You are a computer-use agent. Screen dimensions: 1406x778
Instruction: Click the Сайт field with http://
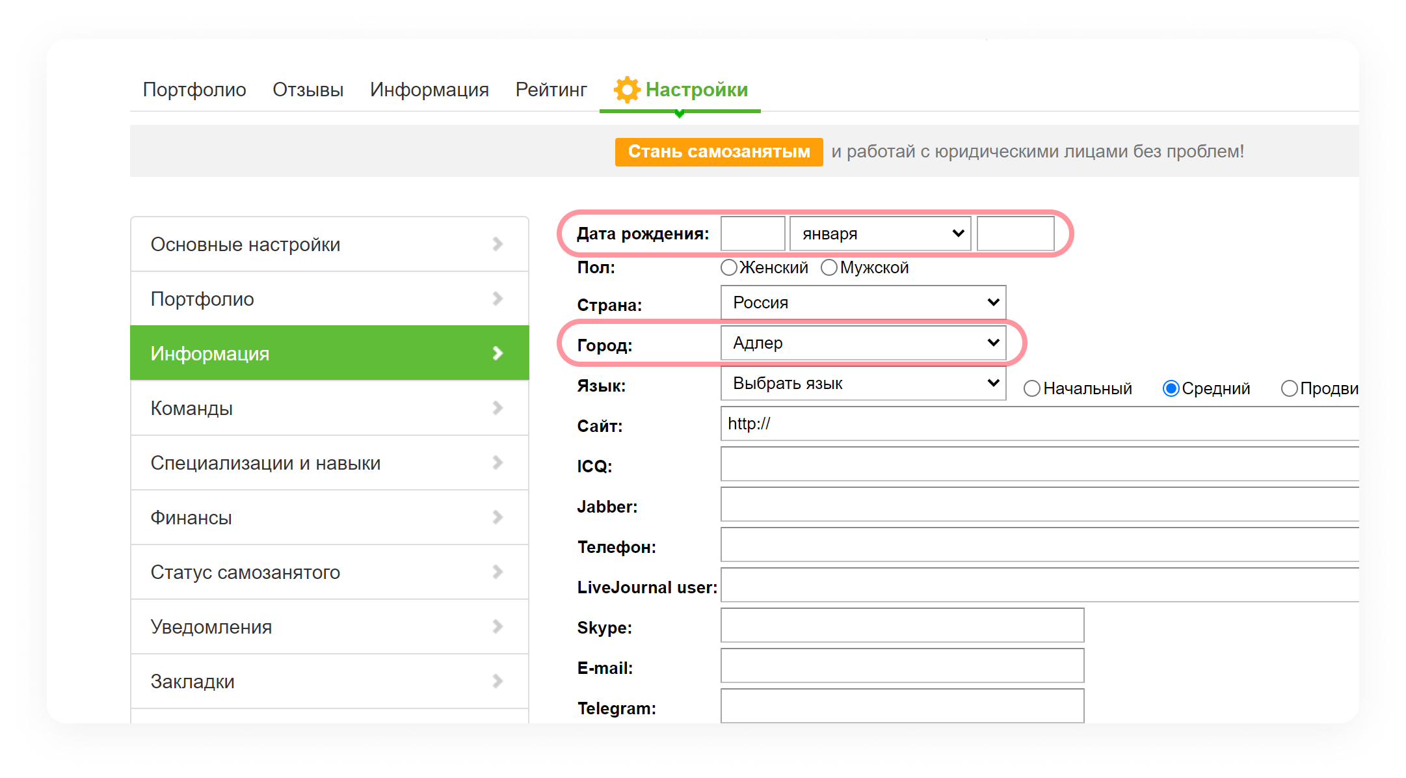[x=1040, y=423]
